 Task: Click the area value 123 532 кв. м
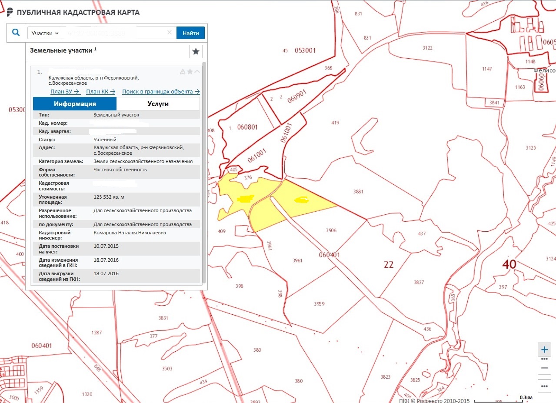109,197
